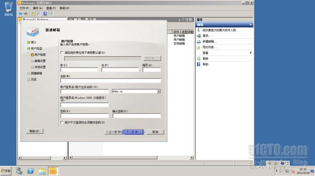Viewport: 315px width, 176px height.
Task: Click the flag icon in the system tray
Action: [282, 171]
